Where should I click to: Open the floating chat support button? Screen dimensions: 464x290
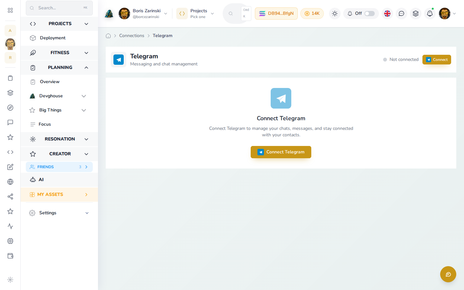click(448, 274)
